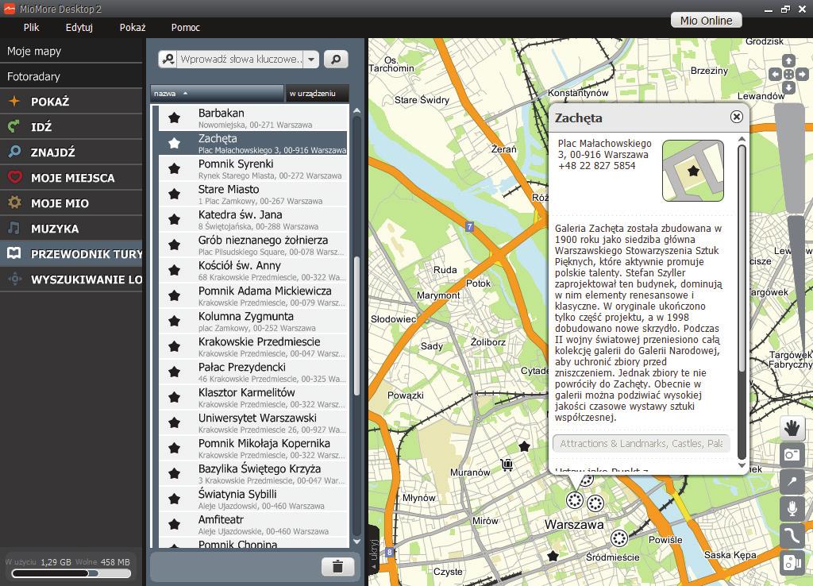Click the route path tool
The height and width of the screenshot is (586, 813).
792,536
